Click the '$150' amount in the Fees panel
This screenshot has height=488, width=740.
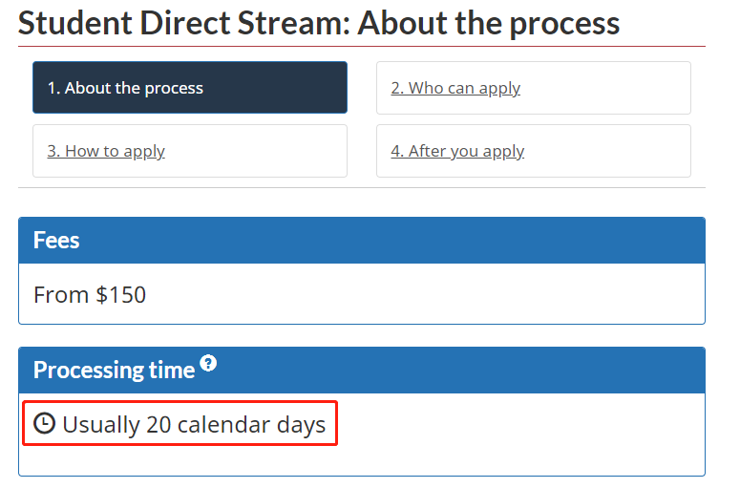point(121,294)
